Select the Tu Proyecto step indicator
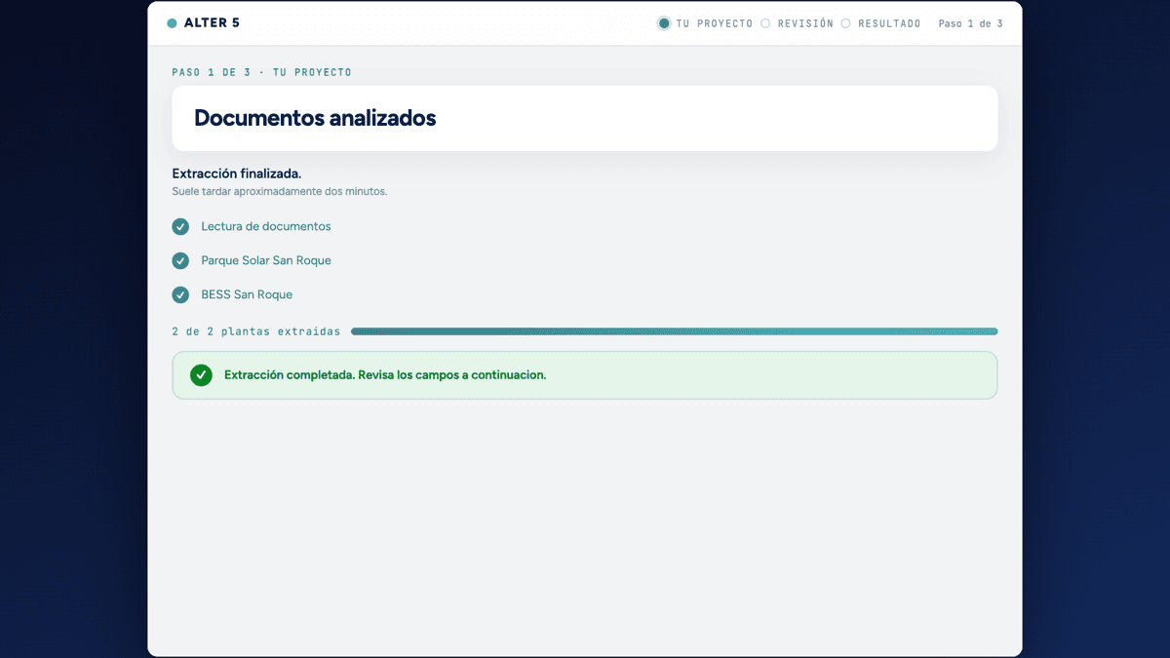This screenshot has width=1170, height=658. 664,23
